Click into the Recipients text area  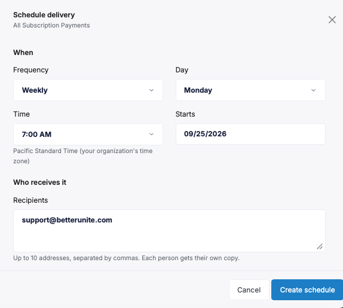click(x=169, y=231)
